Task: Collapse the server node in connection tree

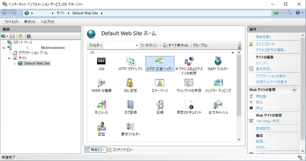Action: pos(4,48)
